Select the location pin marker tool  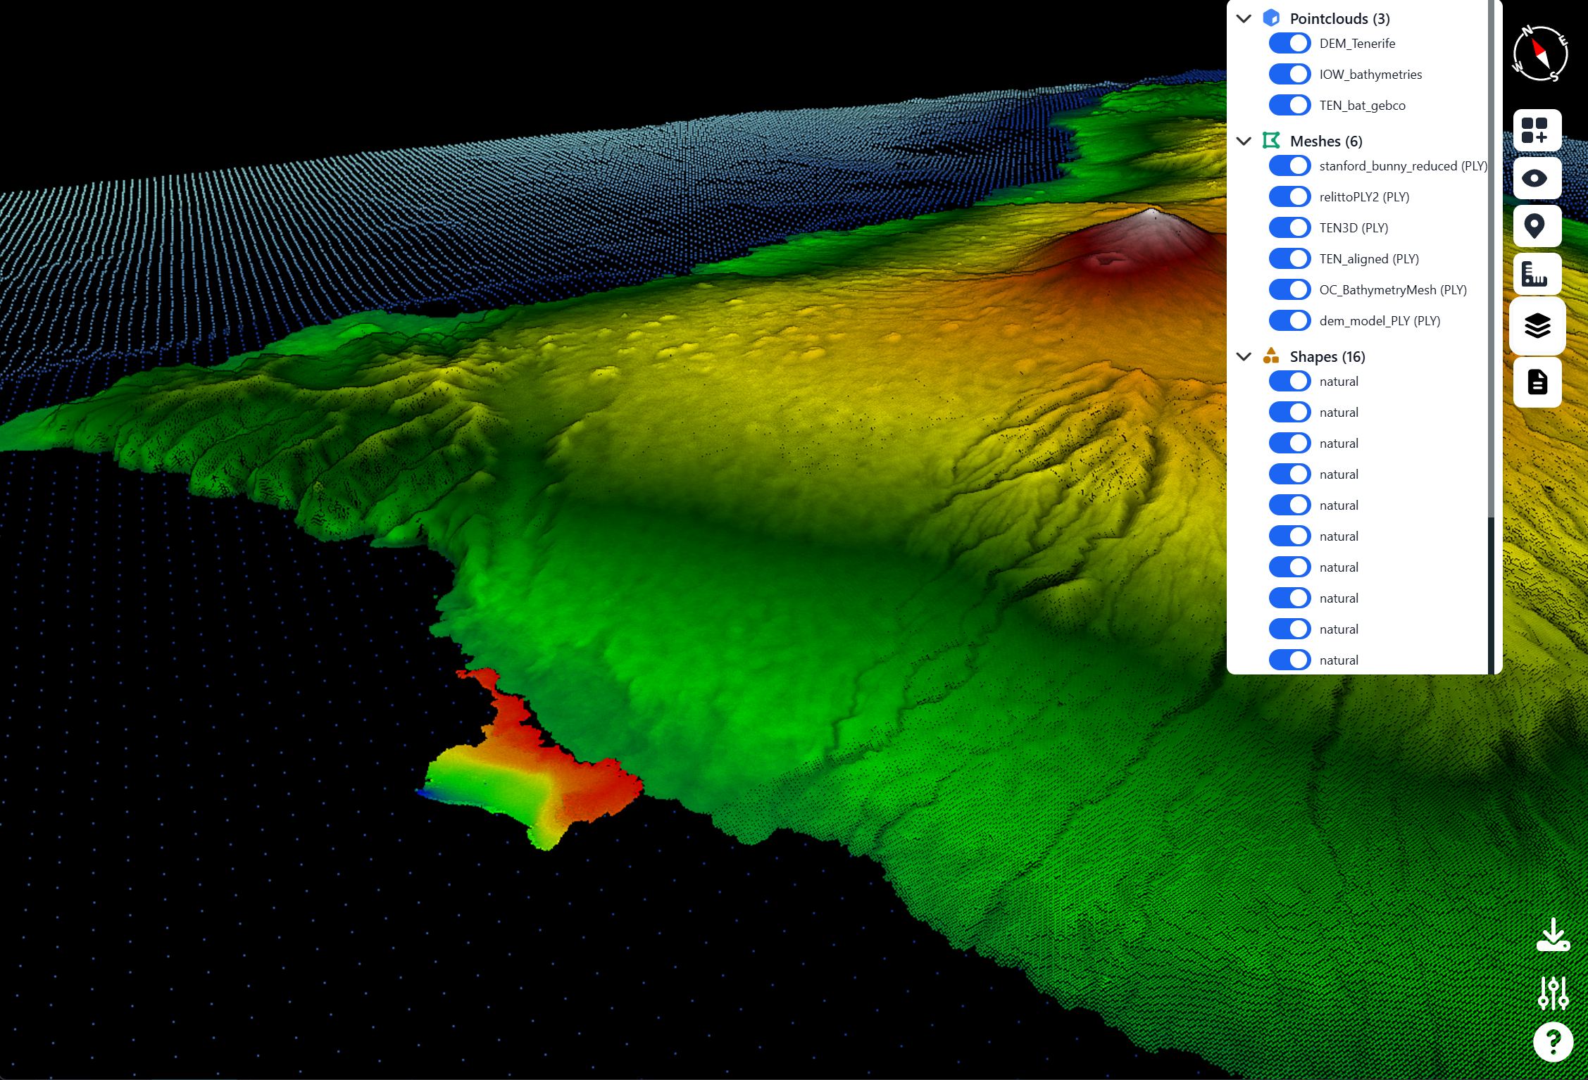[x=1537, y=226]
